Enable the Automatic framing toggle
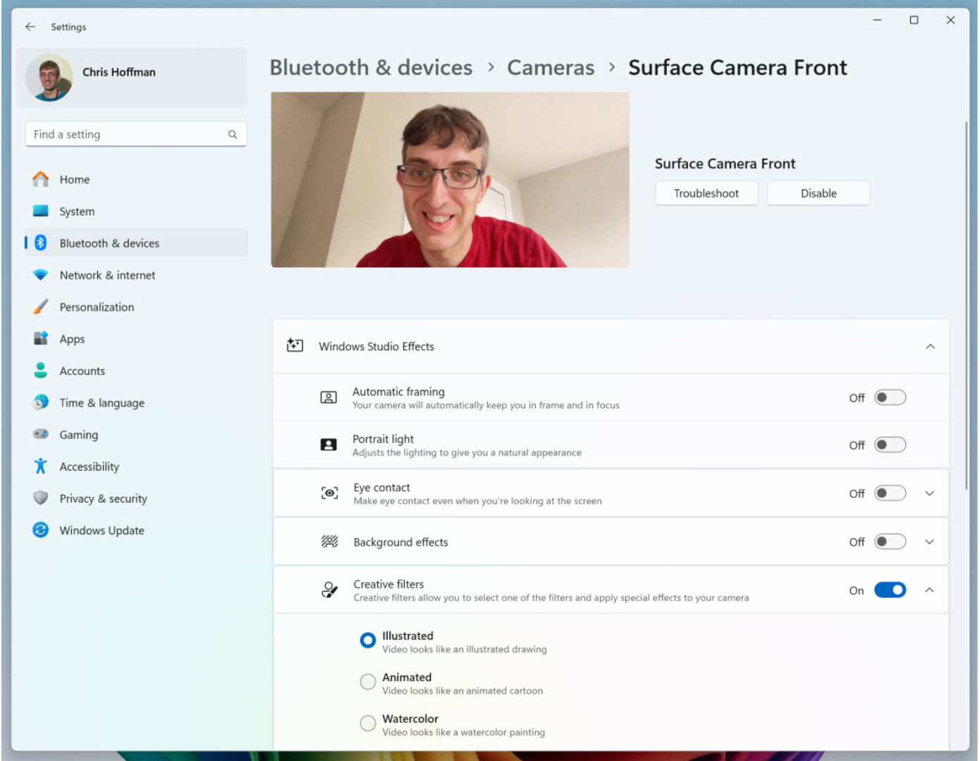The image size is (980, 761). (890, 397)
